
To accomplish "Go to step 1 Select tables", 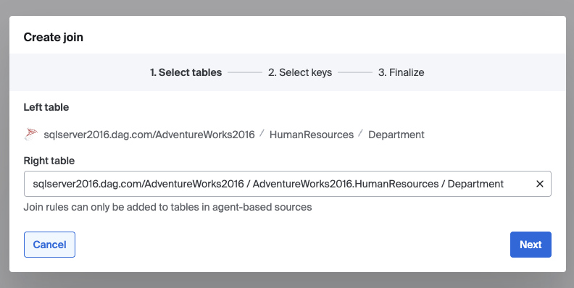I will tap(186, 72).
